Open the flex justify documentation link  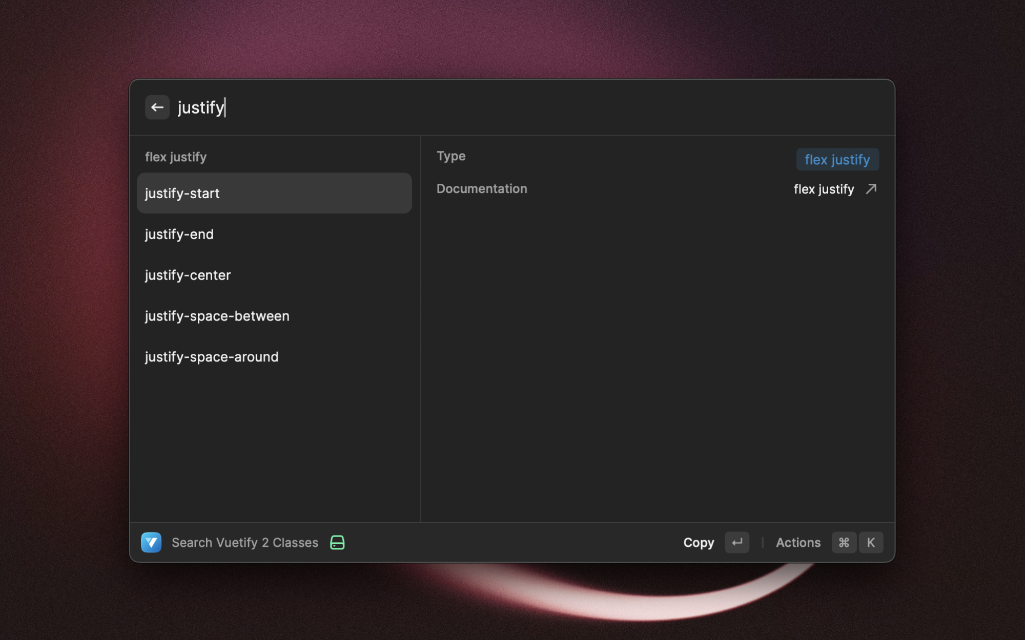pos(824,189)
